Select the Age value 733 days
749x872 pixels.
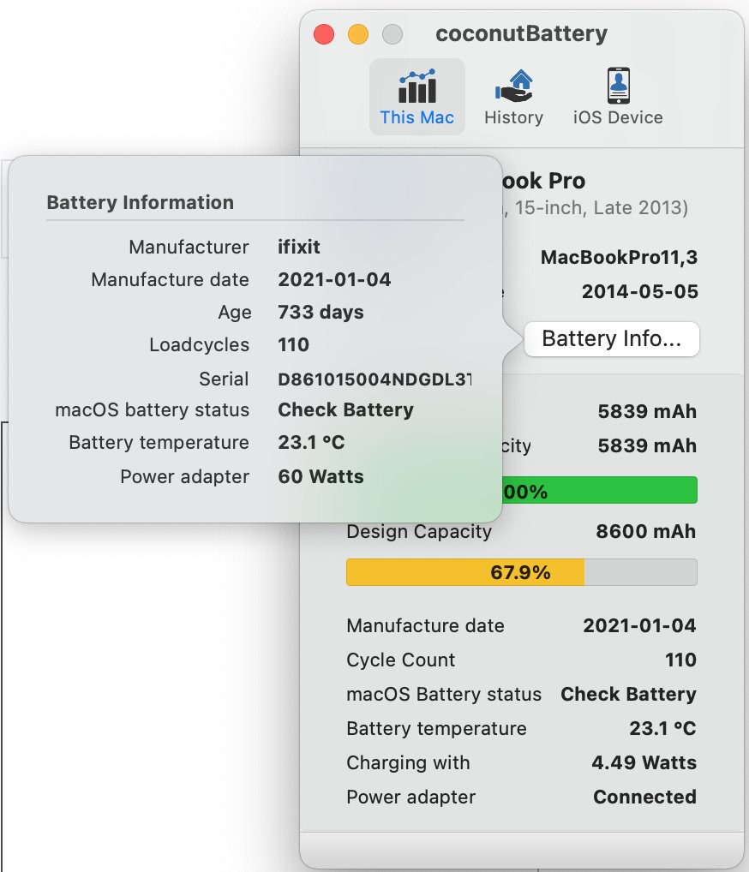(321, 312)
